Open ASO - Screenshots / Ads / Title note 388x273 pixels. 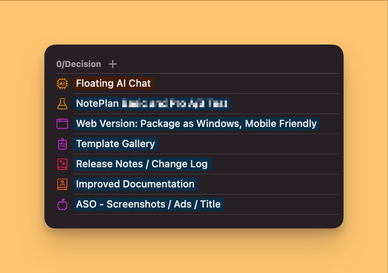148,204
